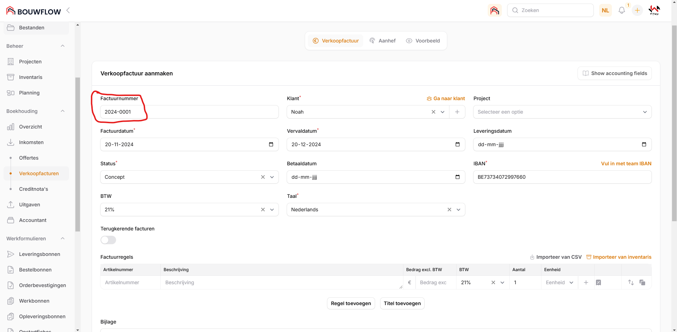The width and height of the screenshot is (677, 332).
Task: Click the discount icon on invoice line
Action: point(598,282)
